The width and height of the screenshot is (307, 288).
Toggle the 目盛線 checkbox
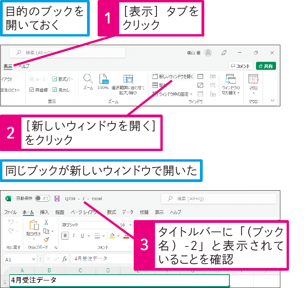coord(31,90)
